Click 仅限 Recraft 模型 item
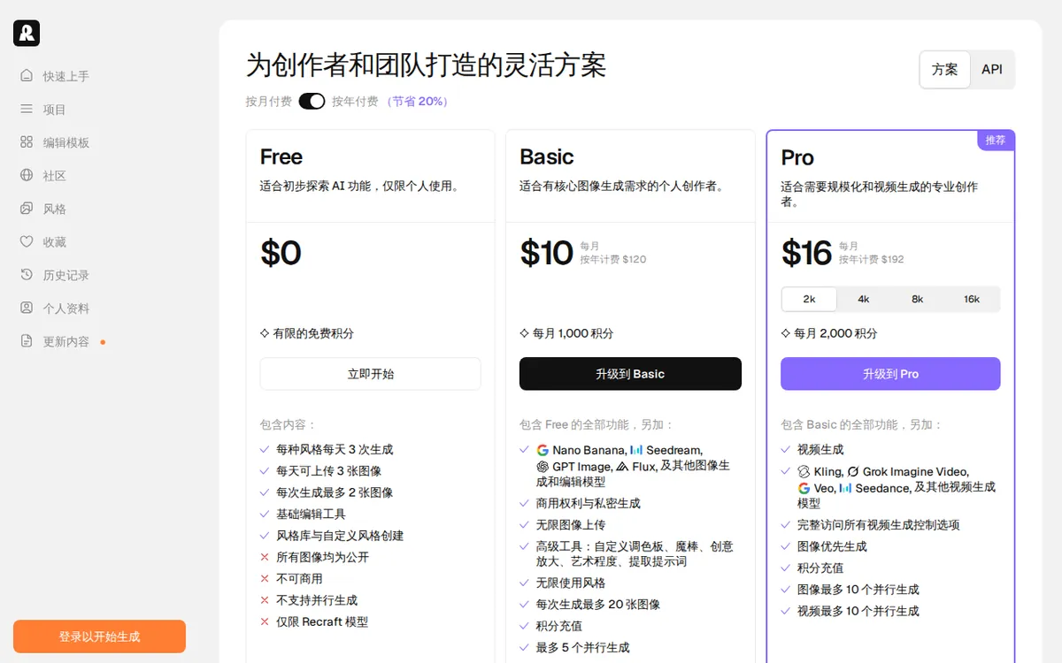Screen dimensions: 1062x663 coord(322,622)
